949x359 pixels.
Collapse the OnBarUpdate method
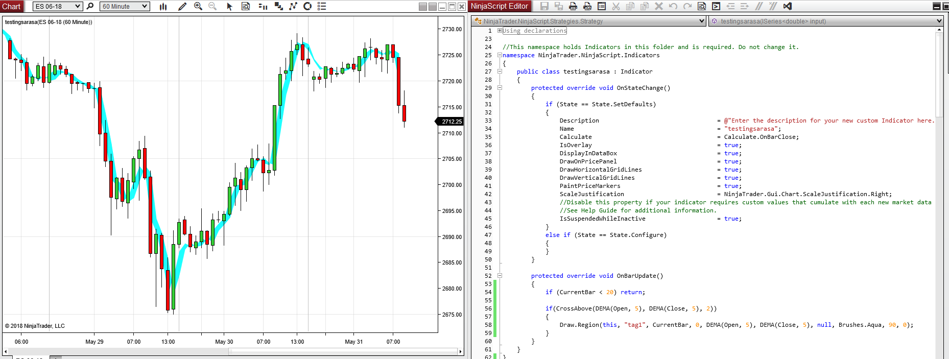pyautogui.click(x=500, y=275)
